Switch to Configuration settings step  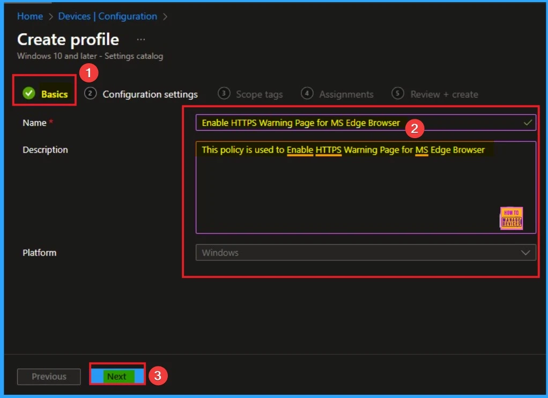pos(141,94)
